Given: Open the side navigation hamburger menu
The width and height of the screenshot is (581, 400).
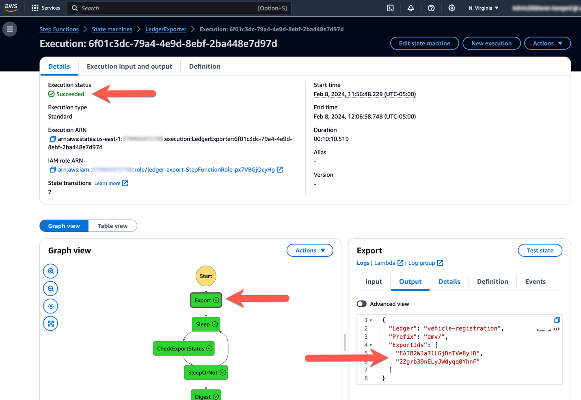Looking at the screenshot, I should point(10,29).
